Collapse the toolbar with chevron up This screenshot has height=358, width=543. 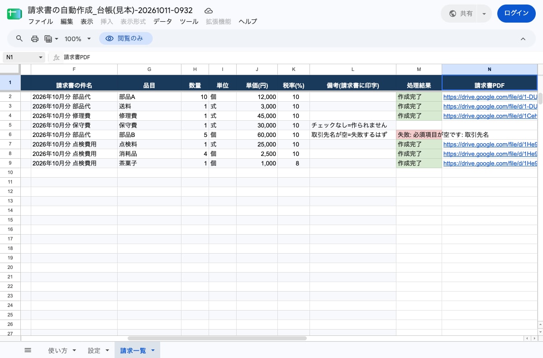[523, 39]
